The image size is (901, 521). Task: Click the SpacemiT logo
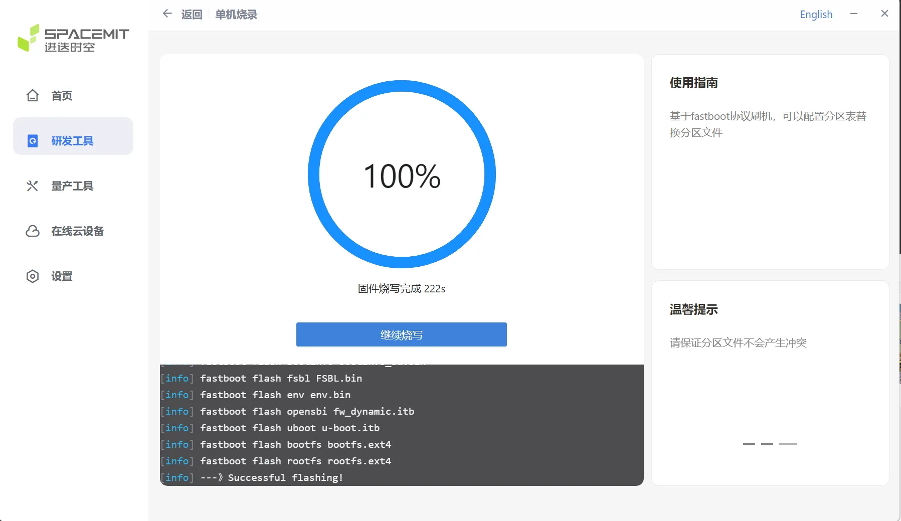coord(73,38)
